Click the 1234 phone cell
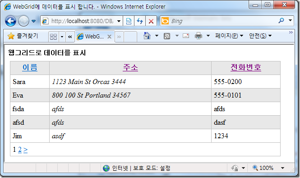 click(x=246, y=136)
